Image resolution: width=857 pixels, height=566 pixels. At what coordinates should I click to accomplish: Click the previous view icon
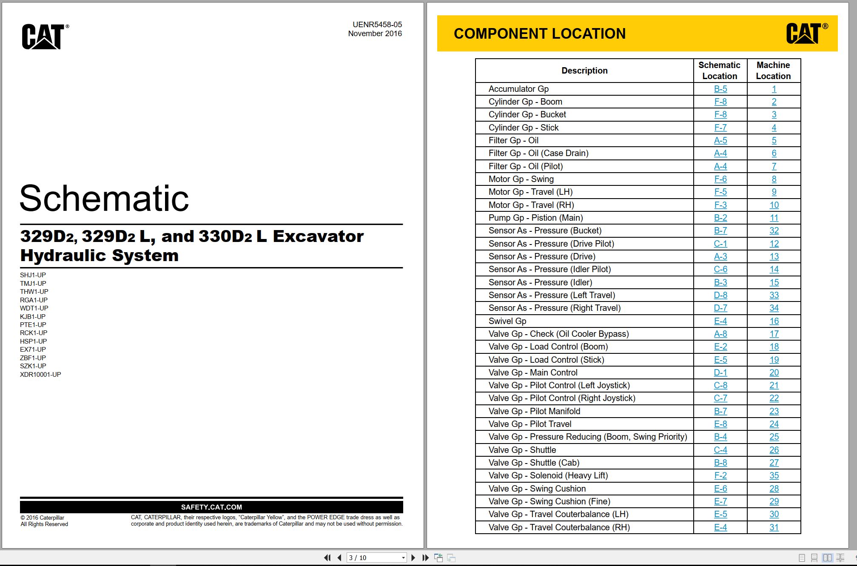(438, 557)
